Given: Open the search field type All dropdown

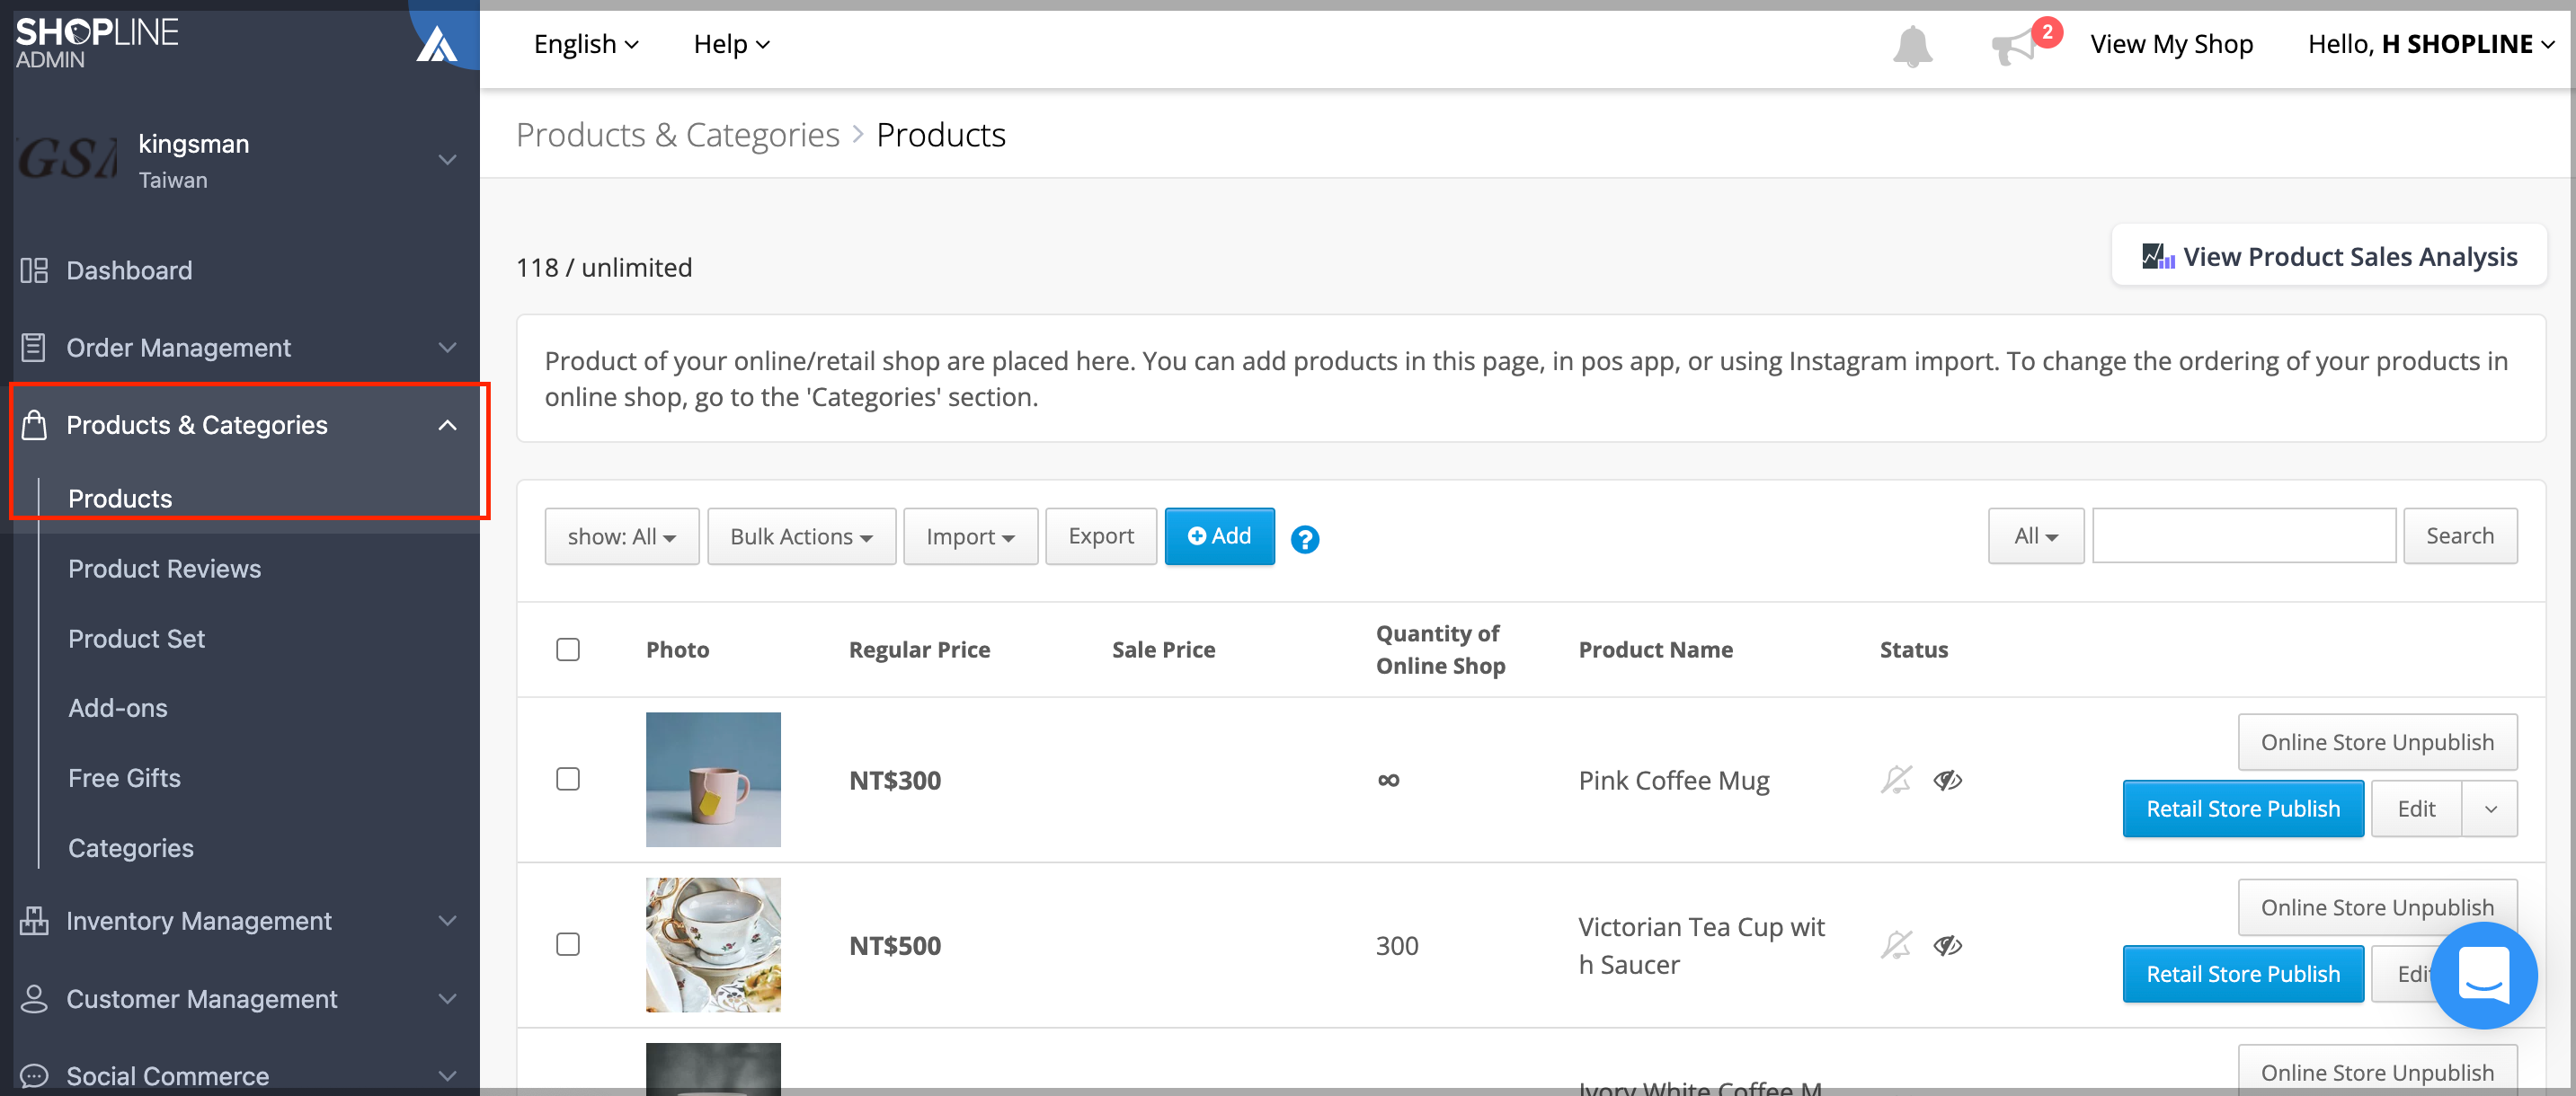Looking at the screenshot, I should pos(2036,535).
